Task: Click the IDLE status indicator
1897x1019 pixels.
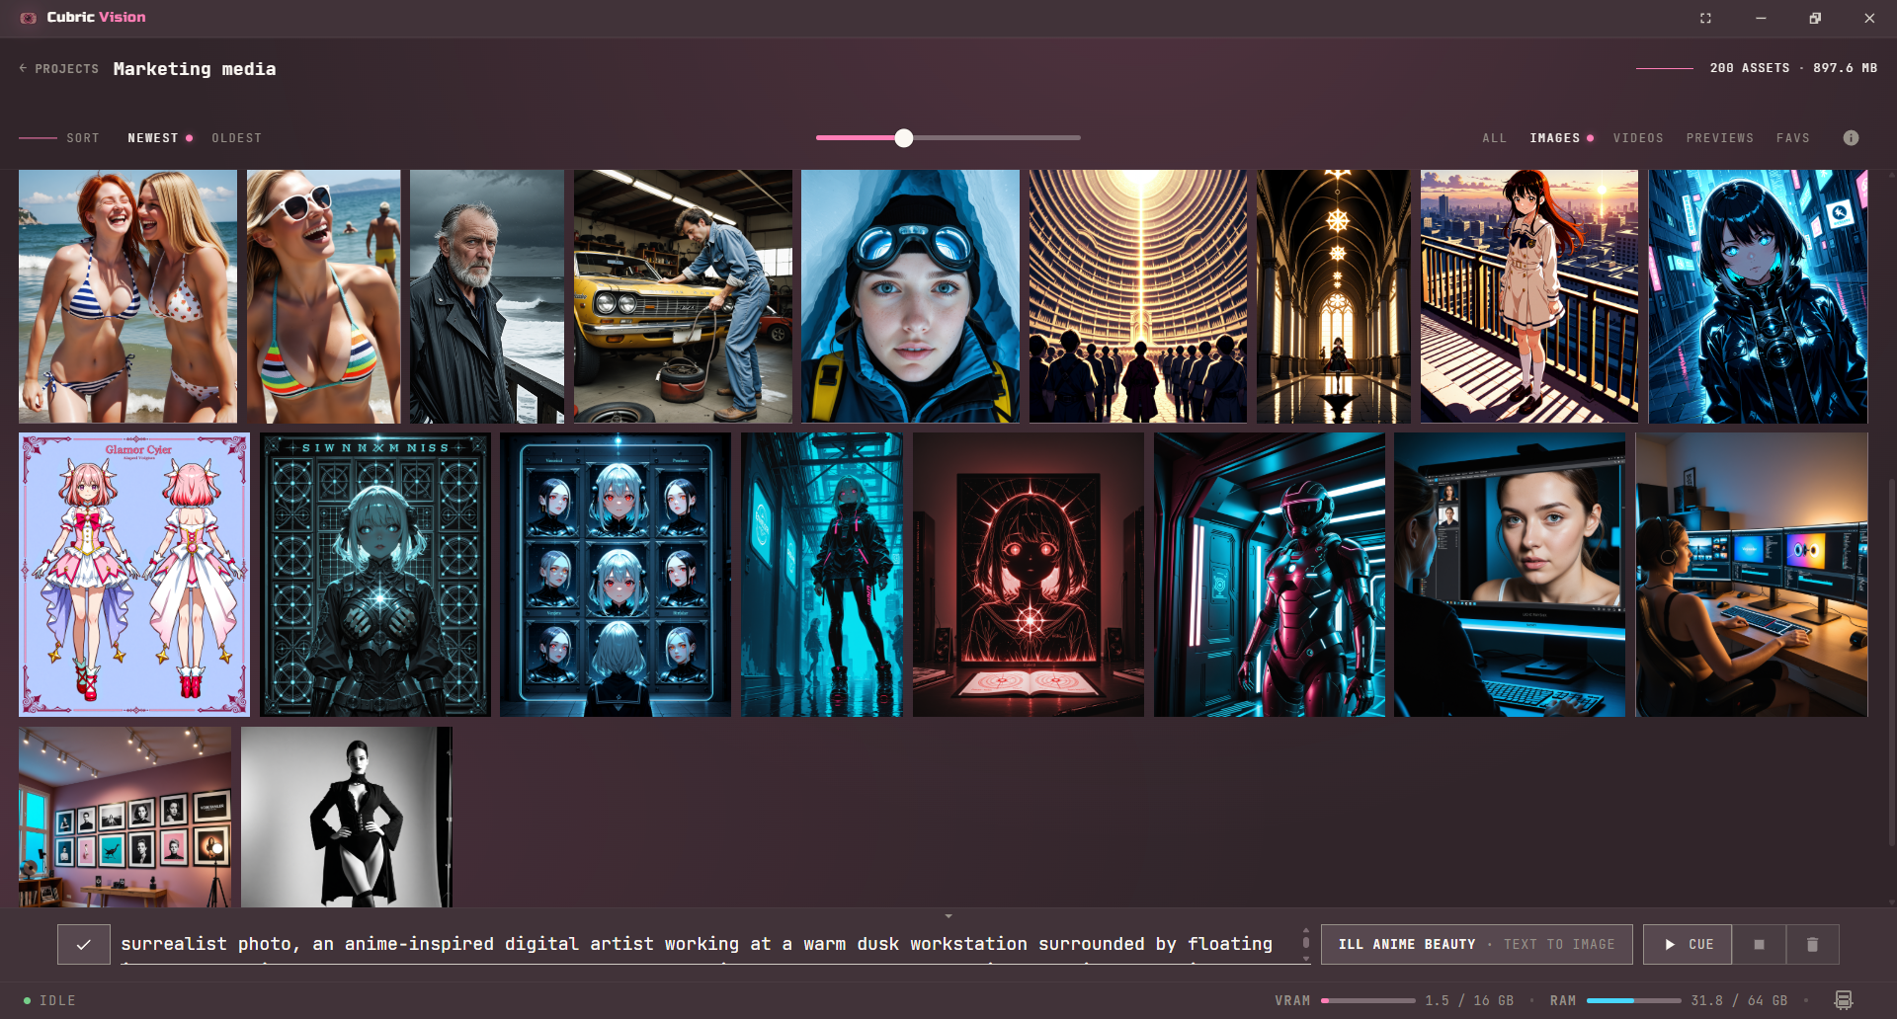Action: 49,1000
